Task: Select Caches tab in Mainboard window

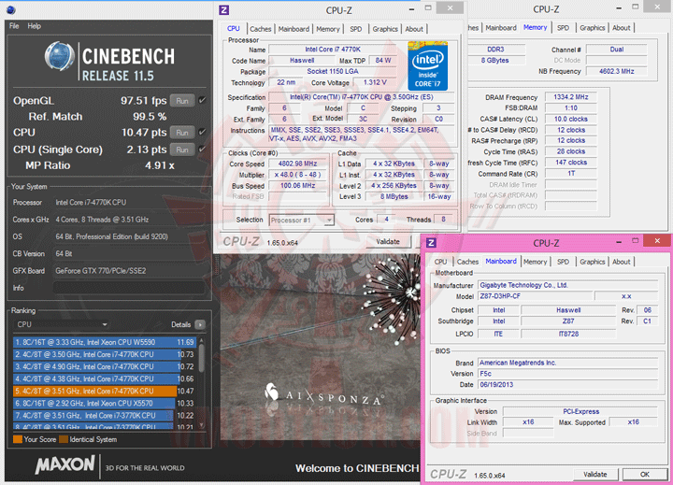Action: (x=467, y=262)
